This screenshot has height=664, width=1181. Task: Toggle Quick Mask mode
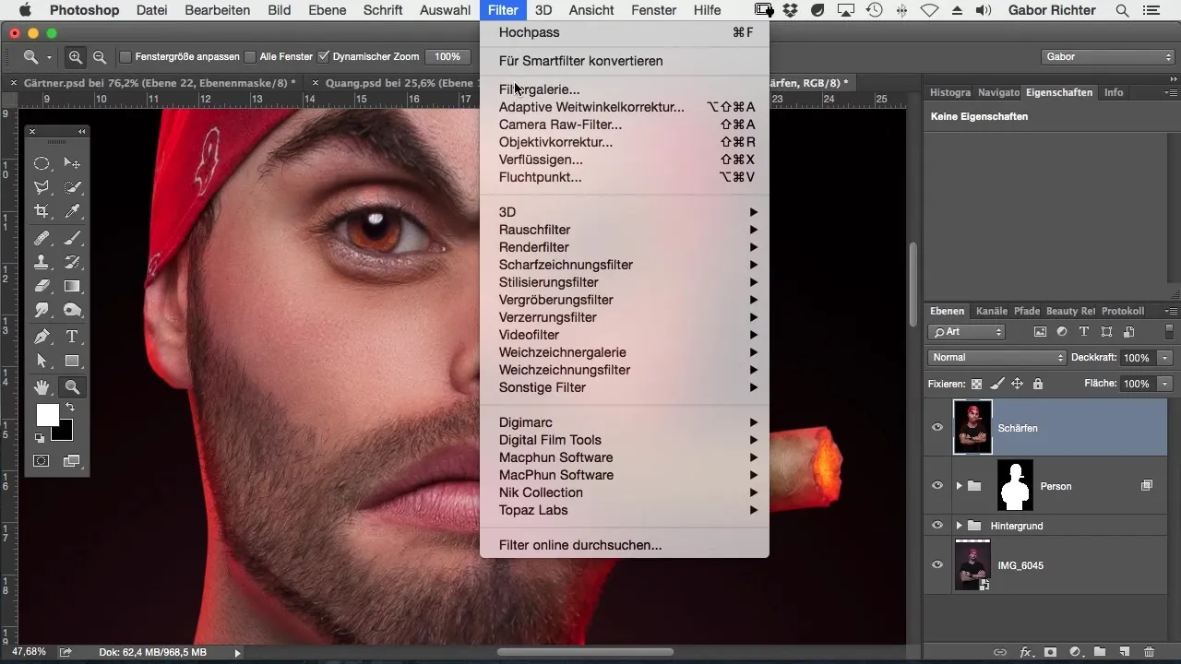point(42,461)
